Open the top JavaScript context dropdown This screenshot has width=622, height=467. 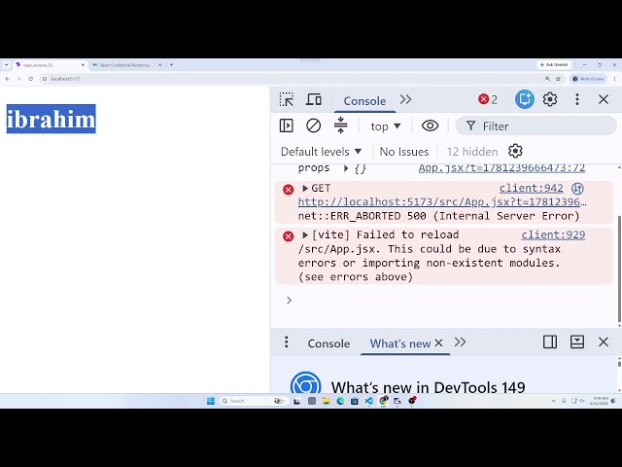point(386,126)
